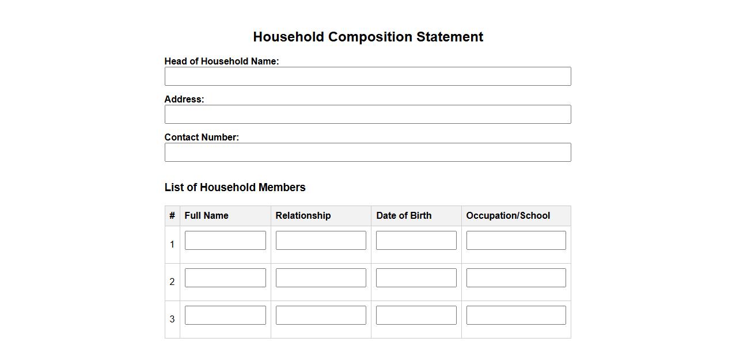This screenshot has height=346, width=736.
Task: Click Date of Birth input in row 1
Action: click(x=416, y=241)
